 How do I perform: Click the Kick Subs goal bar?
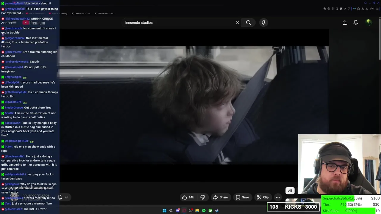pyautogui.click(x=351, y=211)
